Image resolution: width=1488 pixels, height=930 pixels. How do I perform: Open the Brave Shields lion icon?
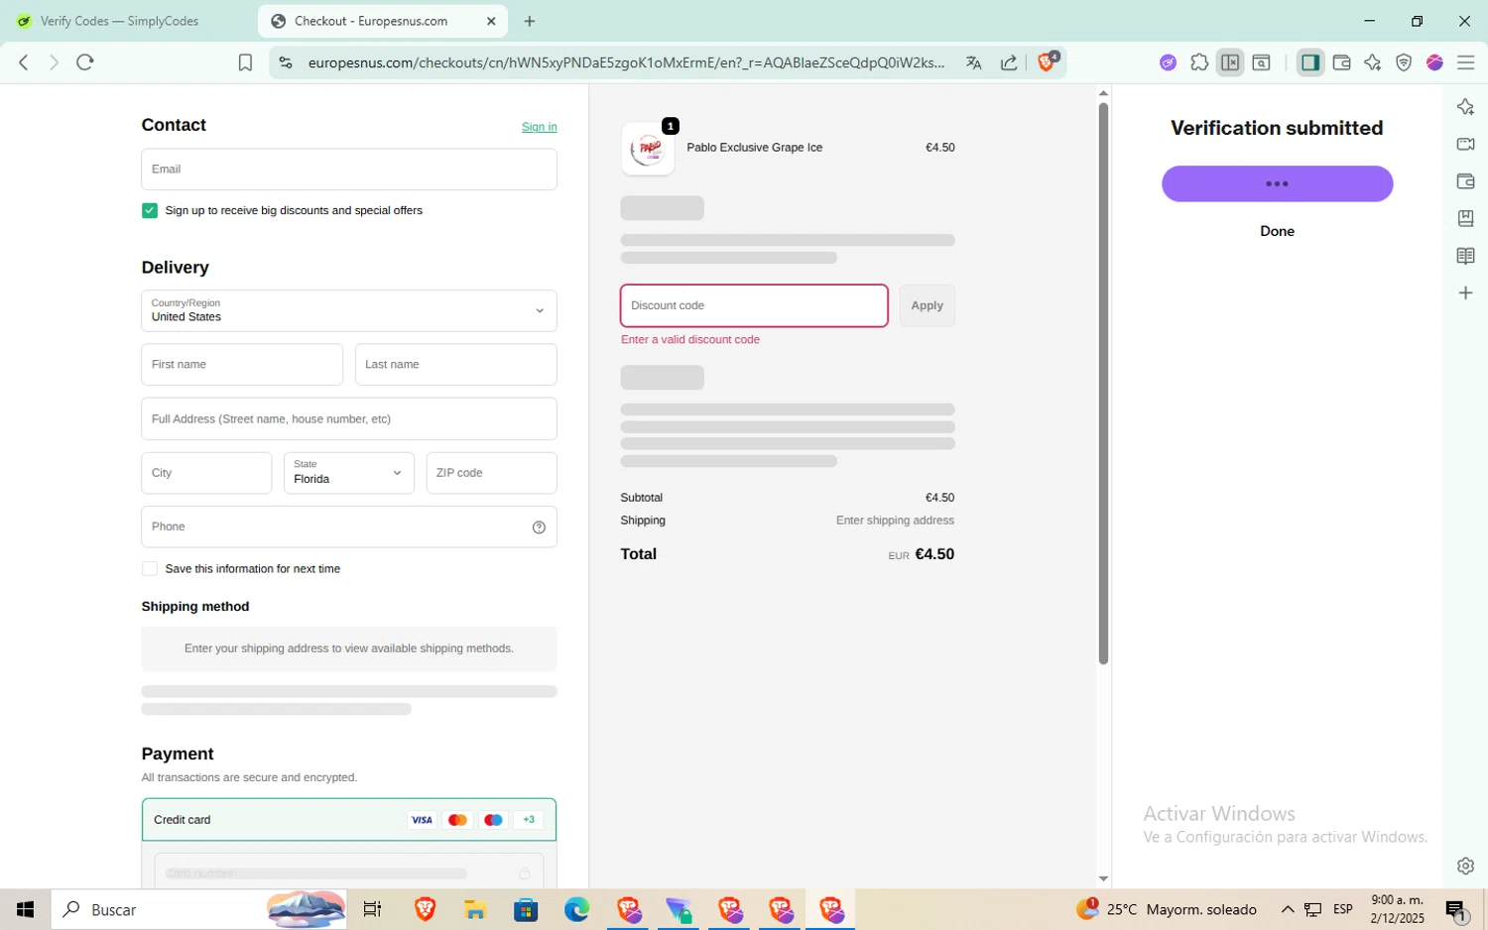tap(1048, 61)
